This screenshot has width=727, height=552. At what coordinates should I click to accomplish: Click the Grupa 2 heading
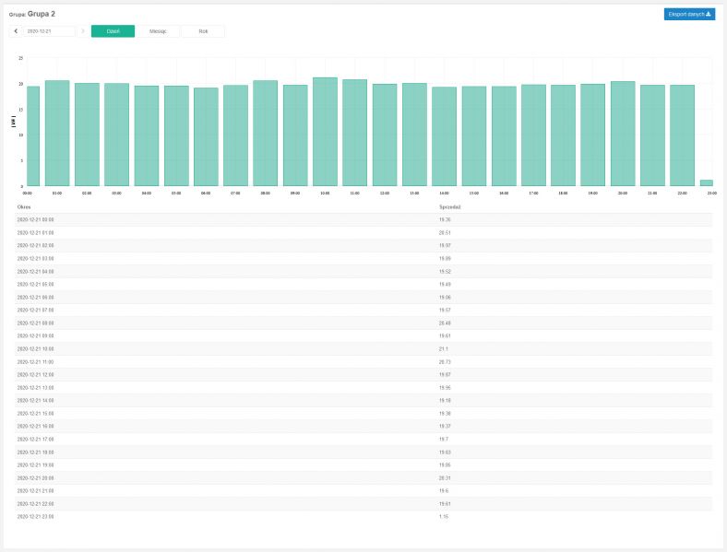pos(41,14)
